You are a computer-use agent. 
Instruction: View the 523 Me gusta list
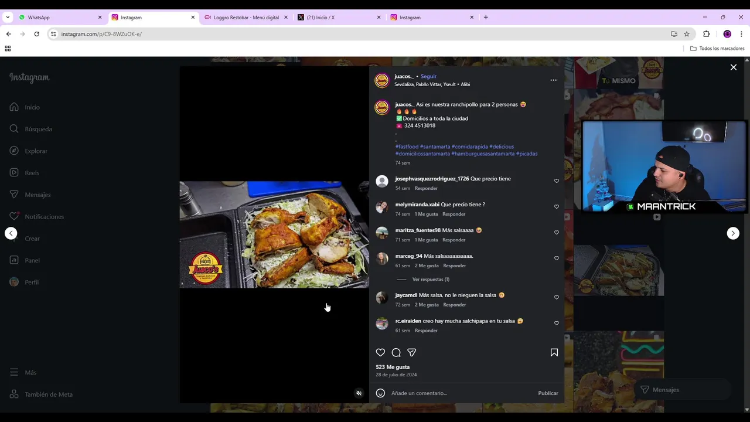click(393, 367)
